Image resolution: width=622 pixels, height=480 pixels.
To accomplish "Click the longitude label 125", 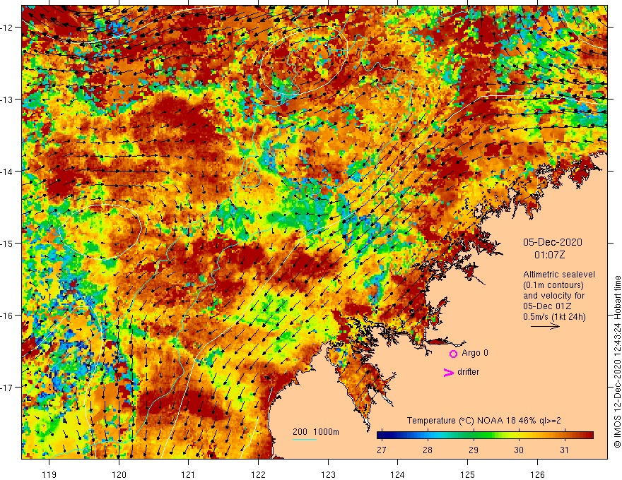I will point(468,474).
